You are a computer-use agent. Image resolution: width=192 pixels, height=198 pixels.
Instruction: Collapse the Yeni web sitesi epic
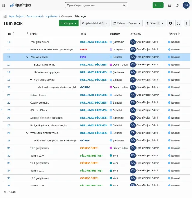coord(27,57)
